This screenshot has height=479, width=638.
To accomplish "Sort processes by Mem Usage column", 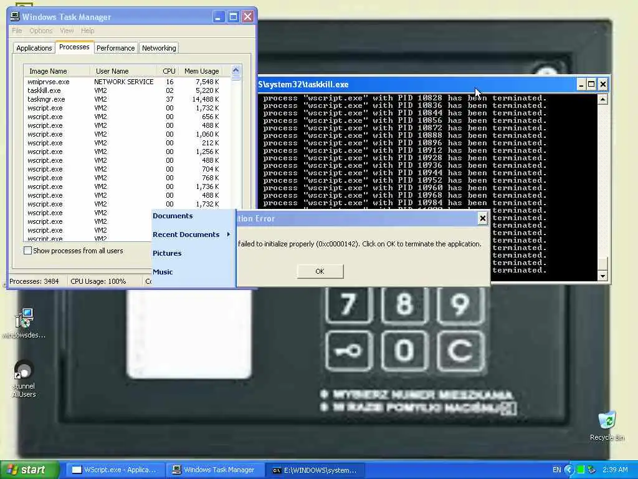I will (201, 71).
